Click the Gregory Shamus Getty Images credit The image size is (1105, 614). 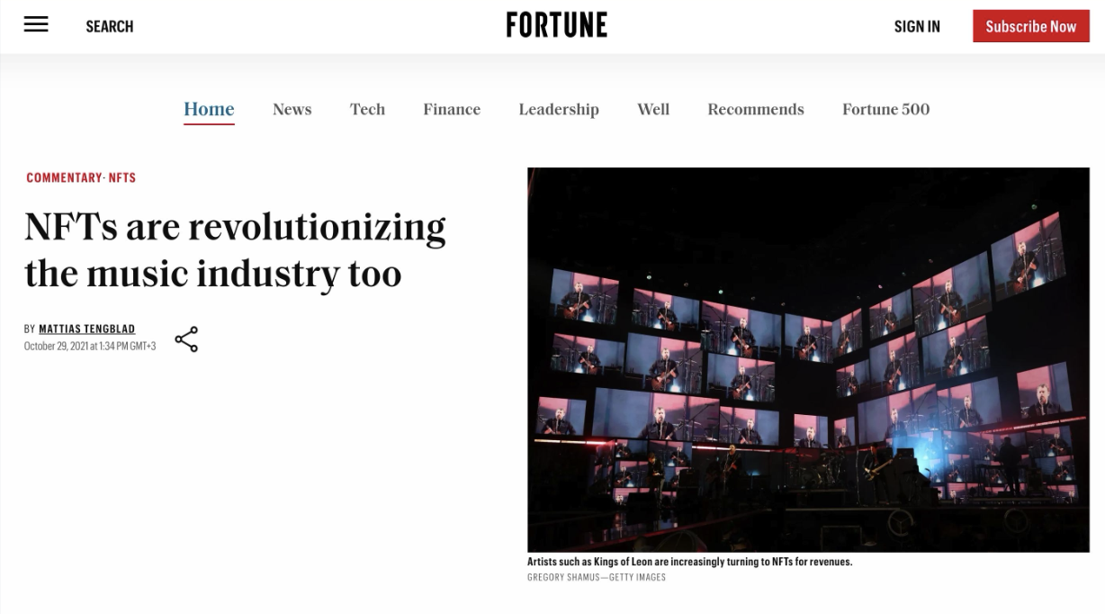(597, 577)
